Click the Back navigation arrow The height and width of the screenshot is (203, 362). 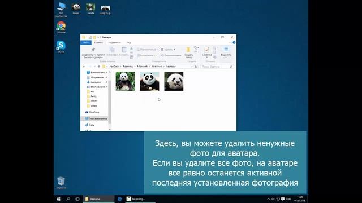[84, 67]
